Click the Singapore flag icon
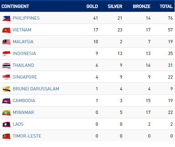This screenshot has height=147, width=175. (6, 77)
